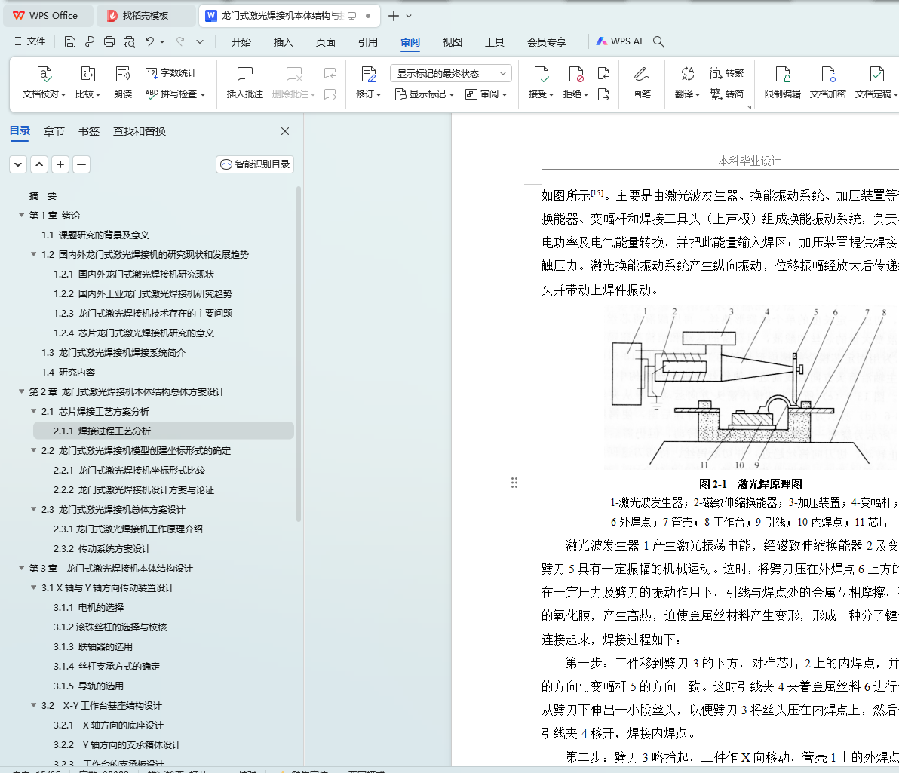This screenshot has width=899, height=773.
Task: Collapse 第1章 绪论 in outline
Action: pyautogui.click(x=21, y=215)
